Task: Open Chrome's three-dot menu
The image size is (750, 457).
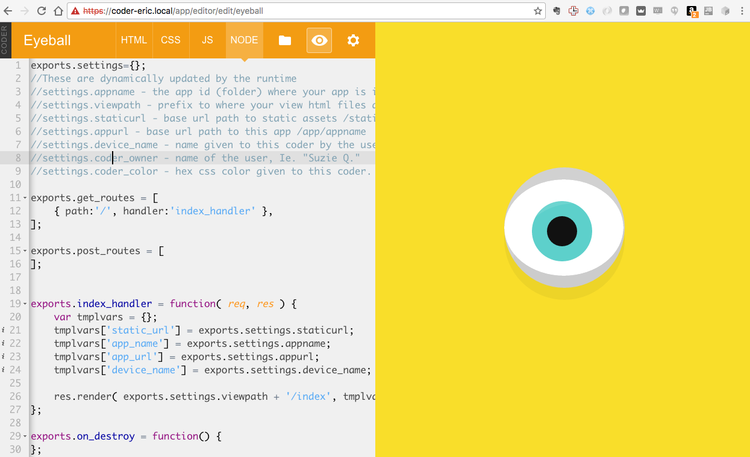Action: [742, 10]
